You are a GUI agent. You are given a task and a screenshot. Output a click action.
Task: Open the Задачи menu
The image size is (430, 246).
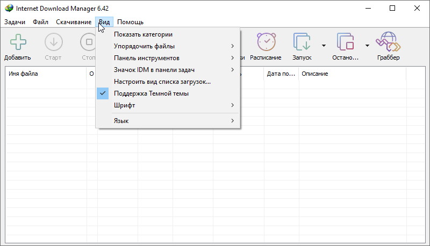15,22
